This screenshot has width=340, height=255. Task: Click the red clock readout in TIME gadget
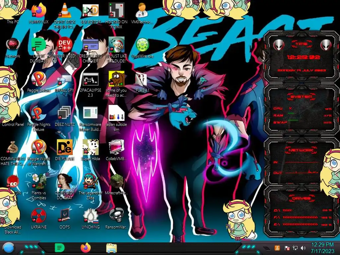pos(303,57)
